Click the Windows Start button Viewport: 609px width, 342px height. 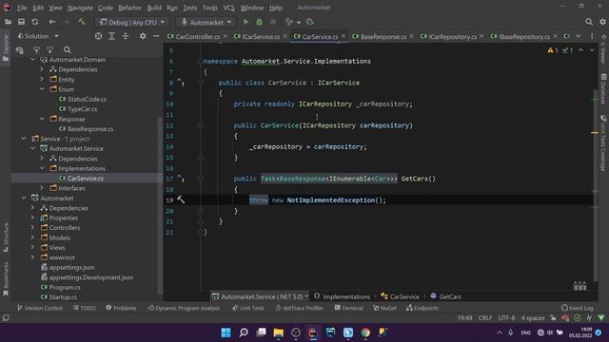(x=226, y=332)
